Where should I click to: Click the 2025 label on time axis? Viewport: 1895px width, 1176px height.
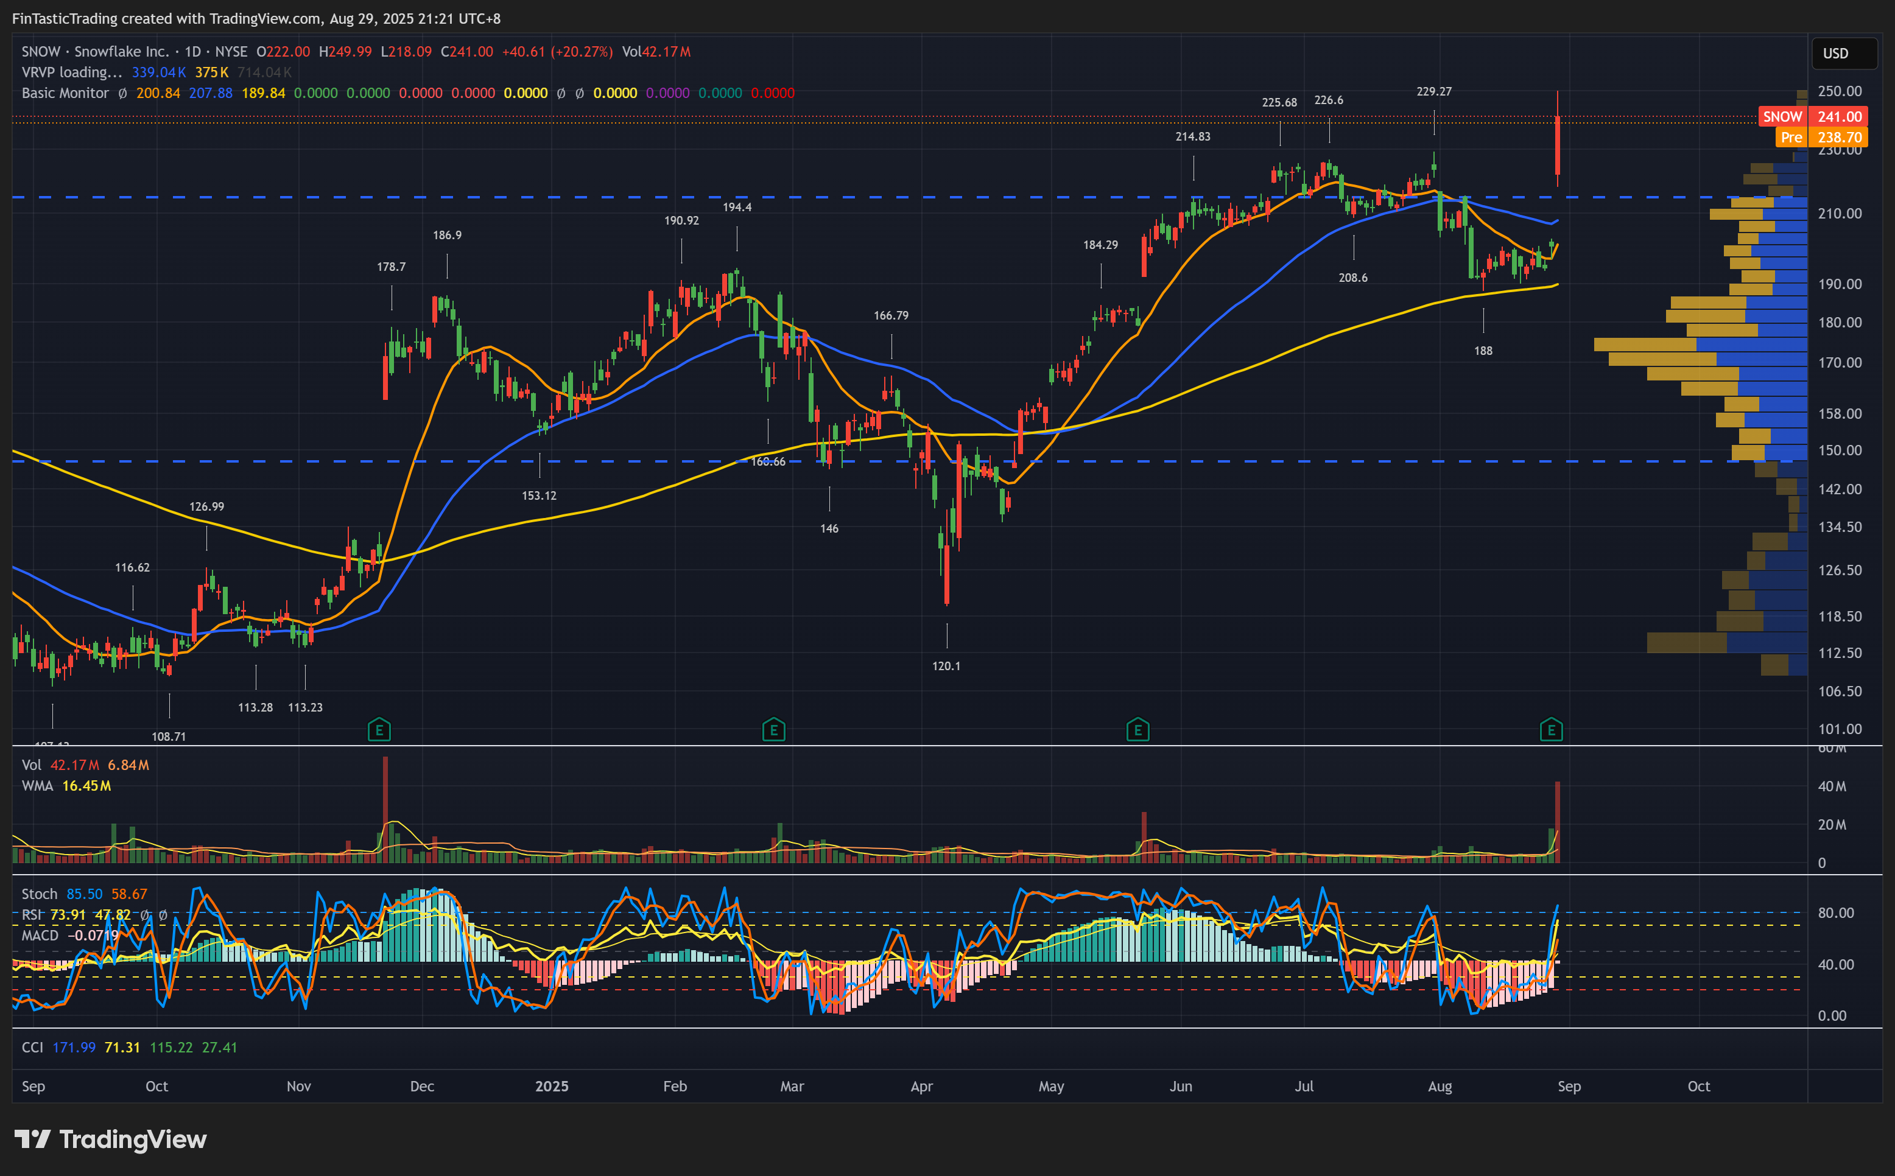(x=552, y=1086)
